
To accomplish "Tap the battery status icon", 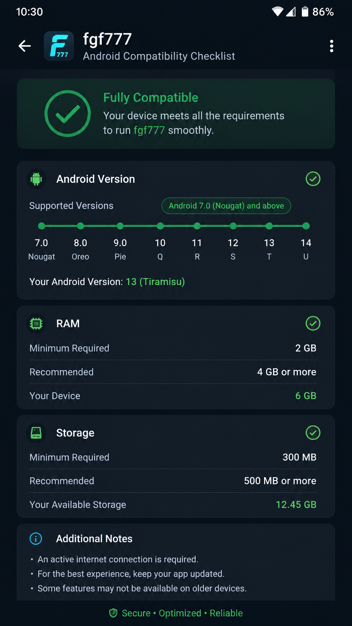I will (x=305, y=12).
